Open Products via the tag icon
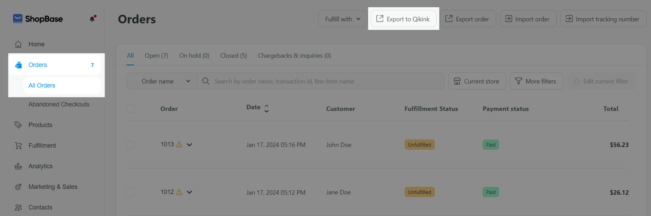 [18, 125]
